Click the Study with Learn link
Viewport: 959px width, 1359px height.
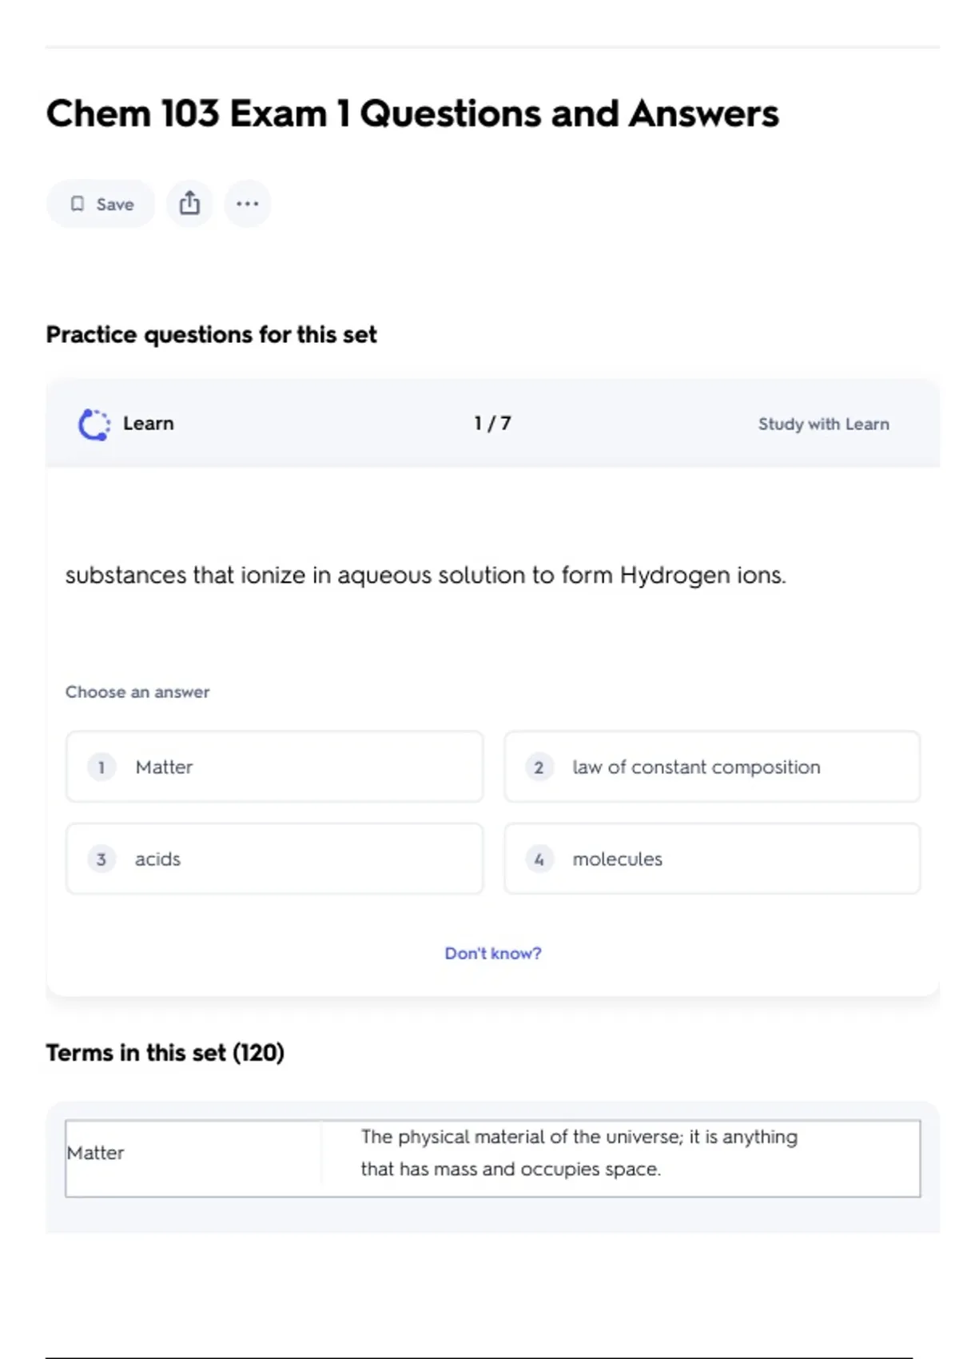(x=823, y=424)
